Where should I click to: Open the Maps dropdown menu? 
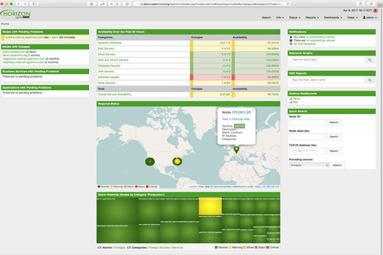[x=352, y=17]
